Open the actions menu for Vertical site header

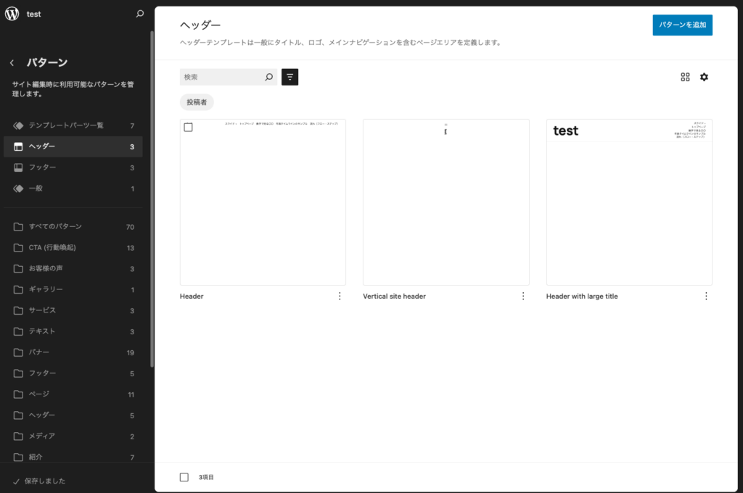(522, 296)
